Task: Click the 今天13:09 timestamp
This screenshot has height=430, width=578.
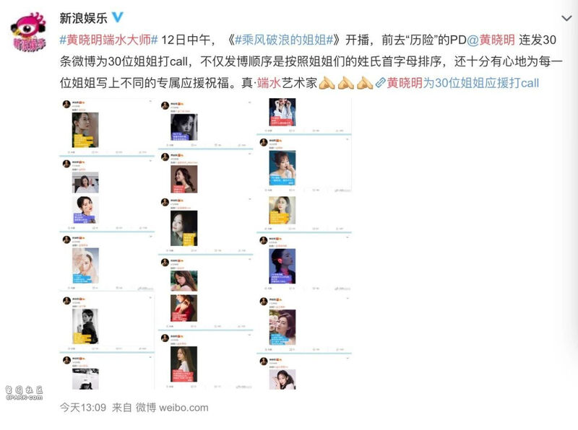Action: pos(83,408)
